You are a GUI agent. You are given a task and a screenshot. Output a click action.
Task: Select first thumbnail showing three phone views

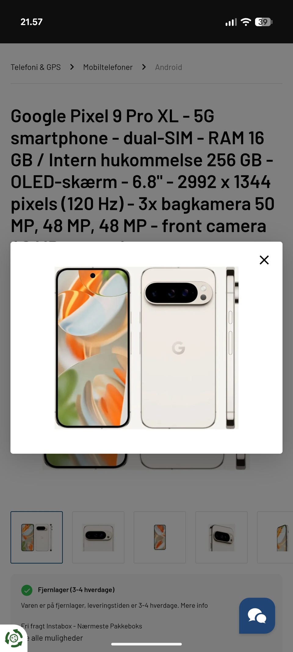pyautogui.click(x=37, y=537)
